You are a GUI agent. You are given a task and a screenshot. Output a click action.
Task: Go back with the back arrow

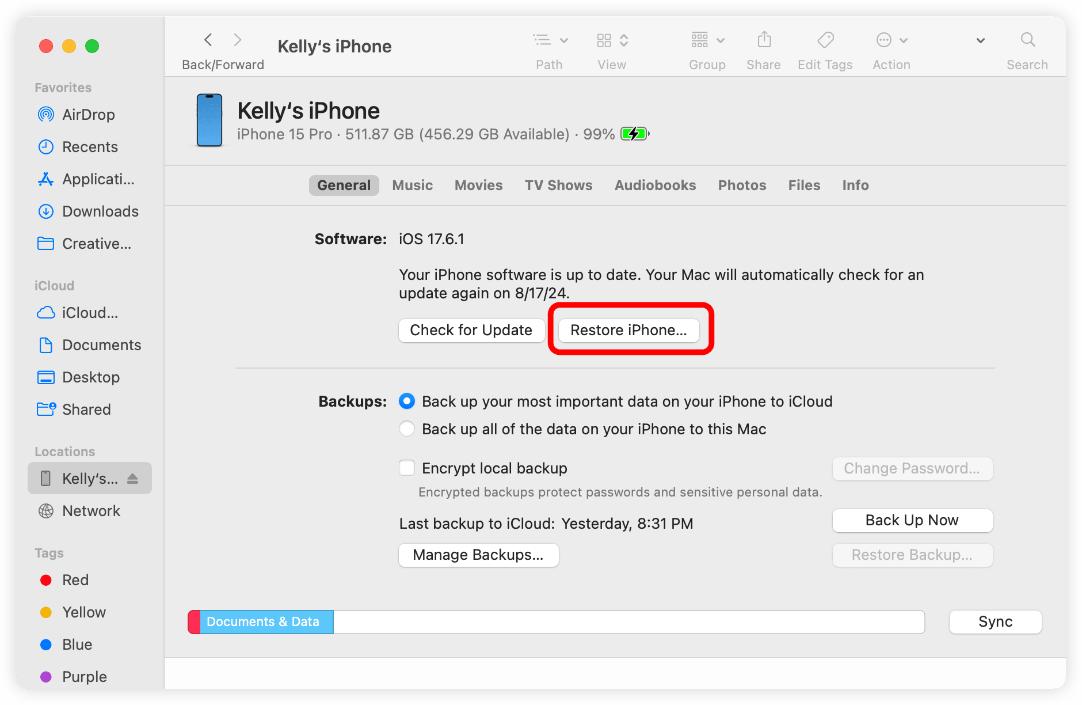coord(208,40)
